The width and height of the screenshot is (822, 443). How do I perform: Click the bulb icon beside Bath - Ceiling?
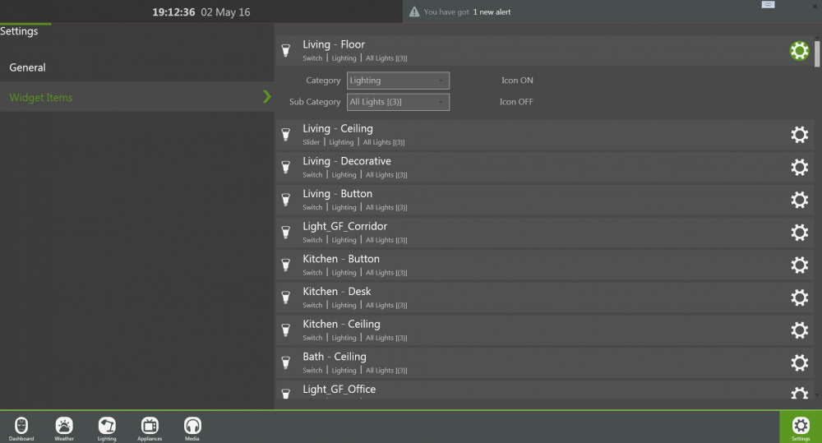coord(286,362)
